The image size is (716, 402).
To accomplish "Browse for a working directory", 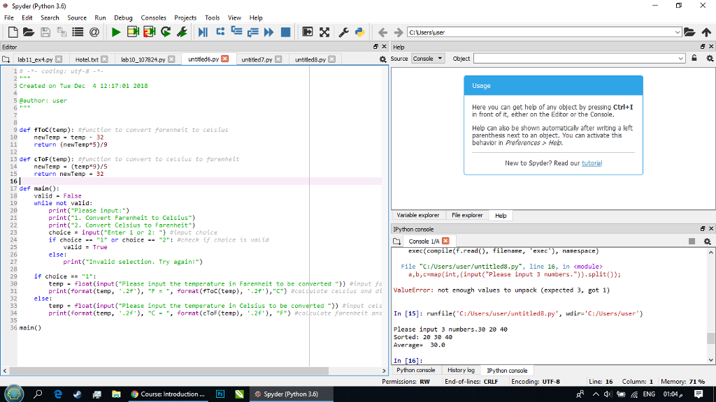I will 689,32.
